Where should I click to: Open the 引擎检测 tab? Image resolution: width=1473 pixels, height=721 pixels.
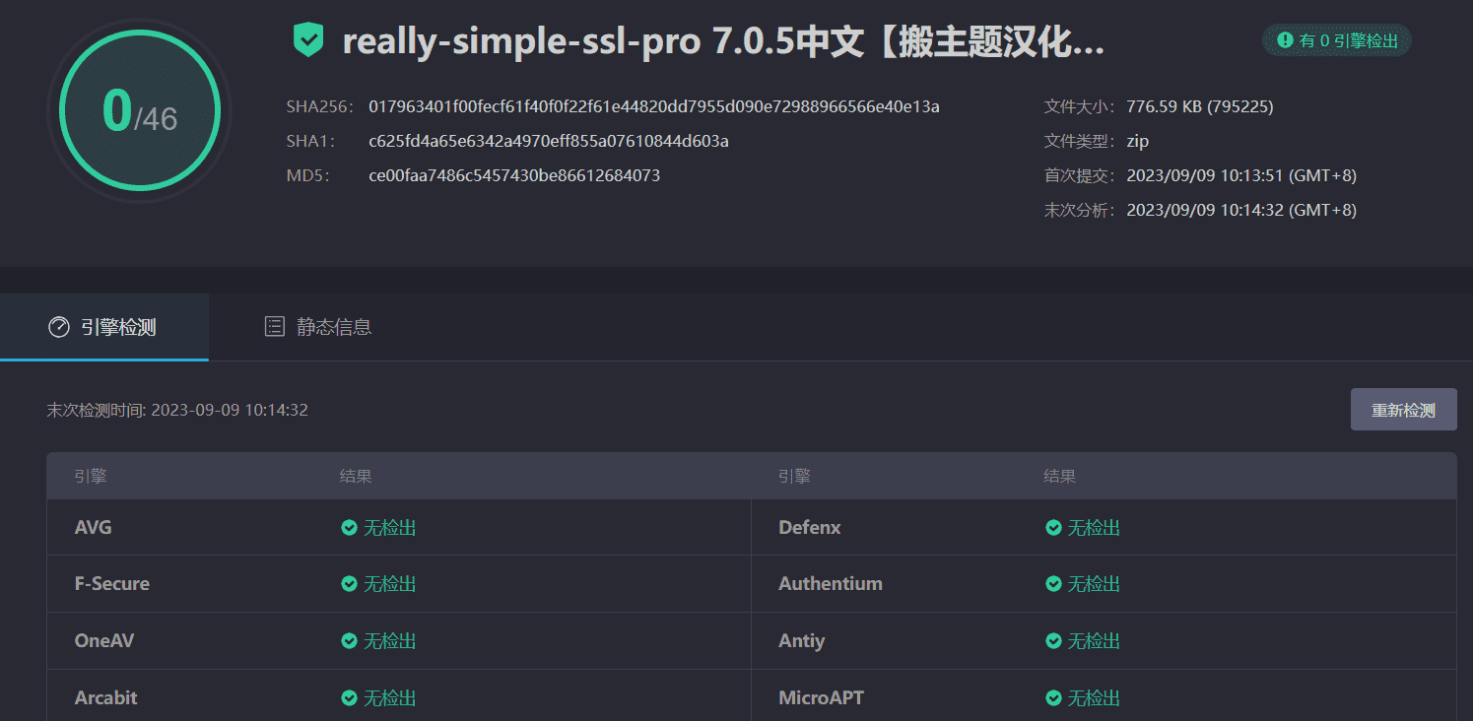tap(104, 327)
